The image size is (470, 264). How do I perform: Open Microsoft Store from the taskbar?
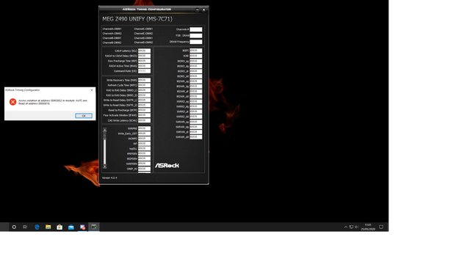[x=59, y=227]
